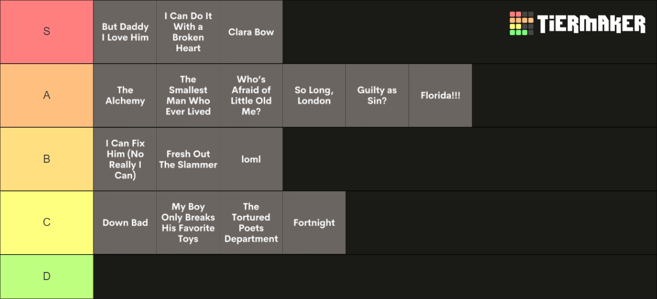Click the TierMaker logo grid icon

click(x=521, y=24)
